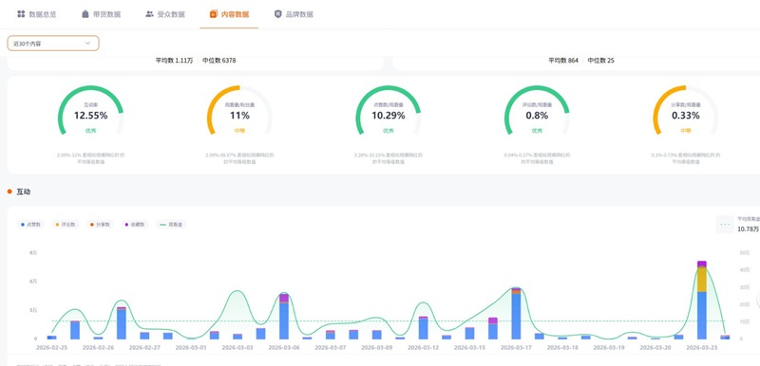
Task: Click the 互动 section heading
Action: [x=23, y=192]
